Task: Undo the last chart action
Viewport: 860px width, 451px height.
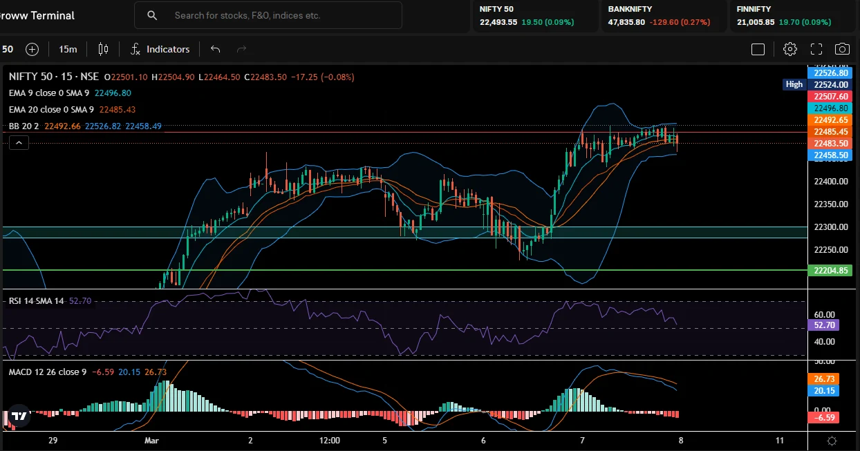Action: point(215,49)
